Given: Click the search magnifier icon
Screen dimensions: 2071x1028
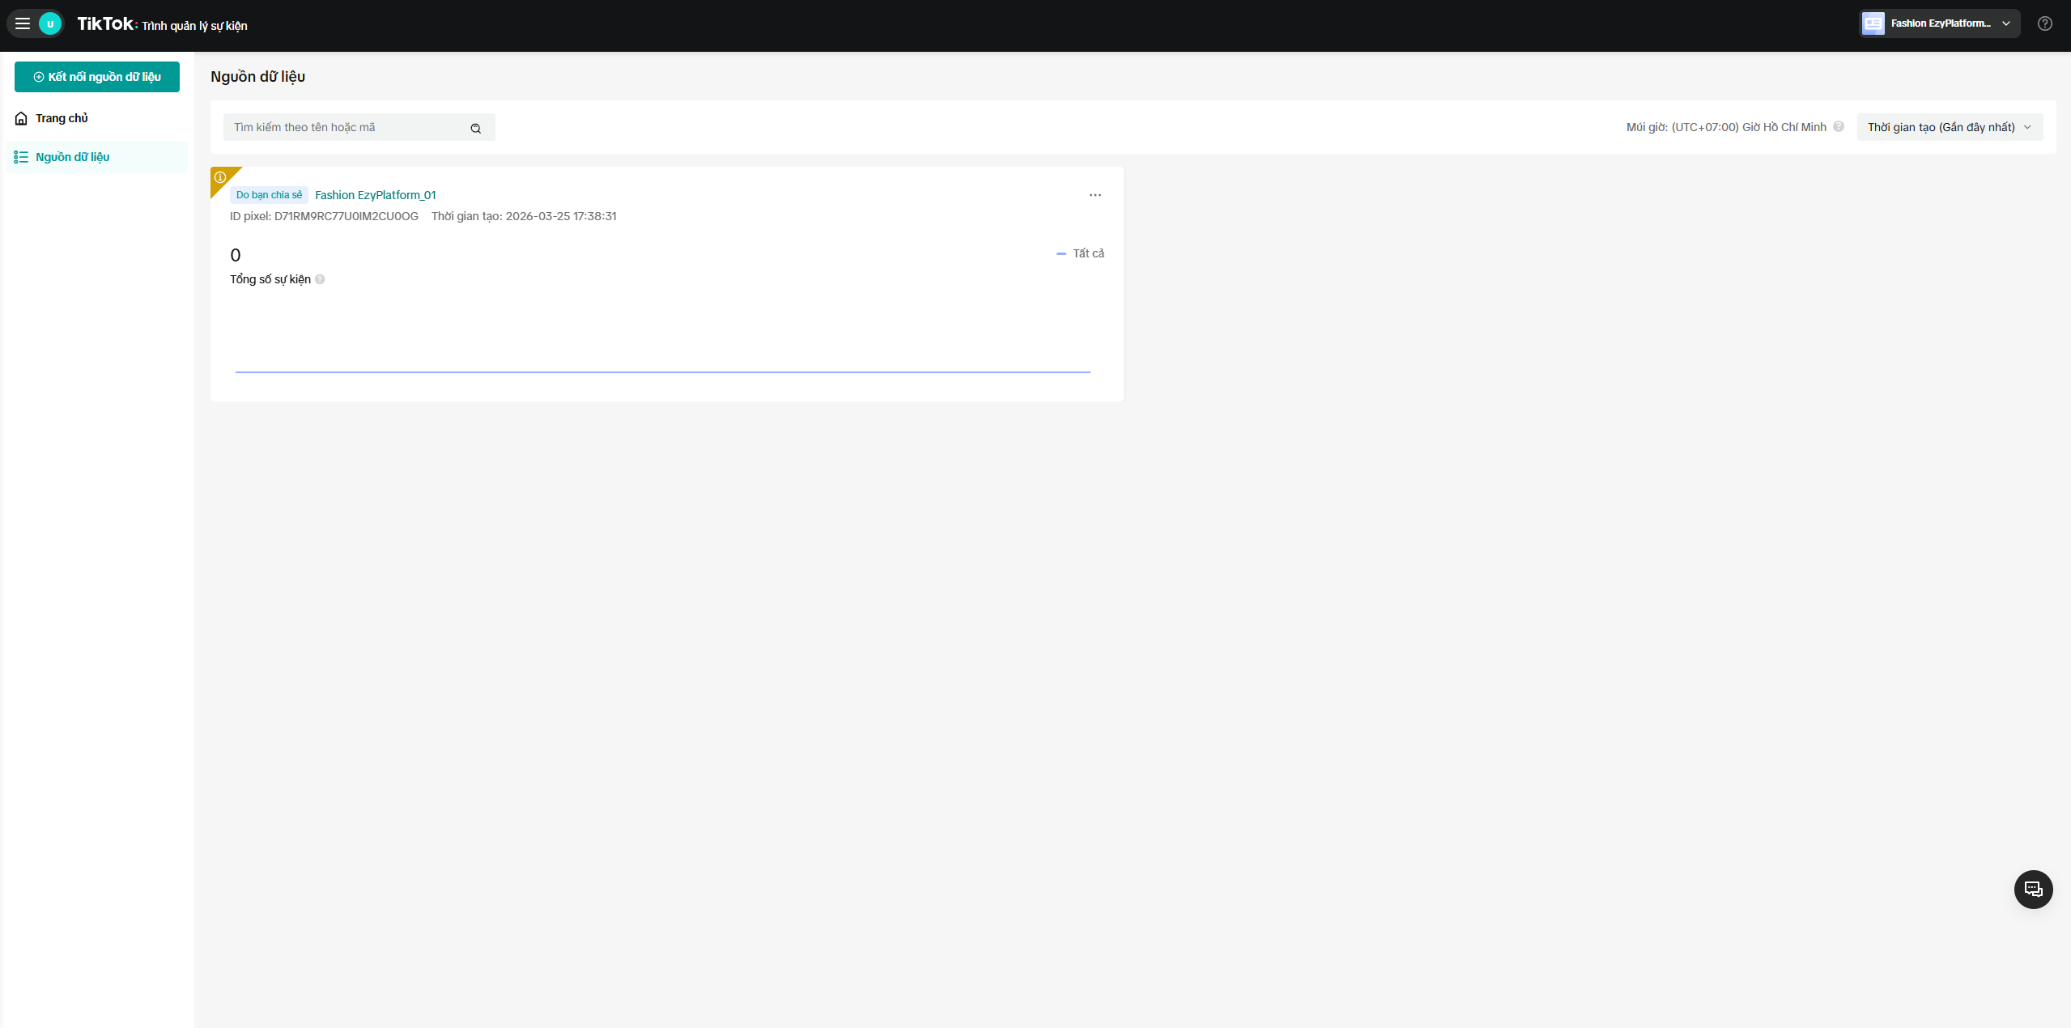Looking at the screenshot, I should 476,128.
